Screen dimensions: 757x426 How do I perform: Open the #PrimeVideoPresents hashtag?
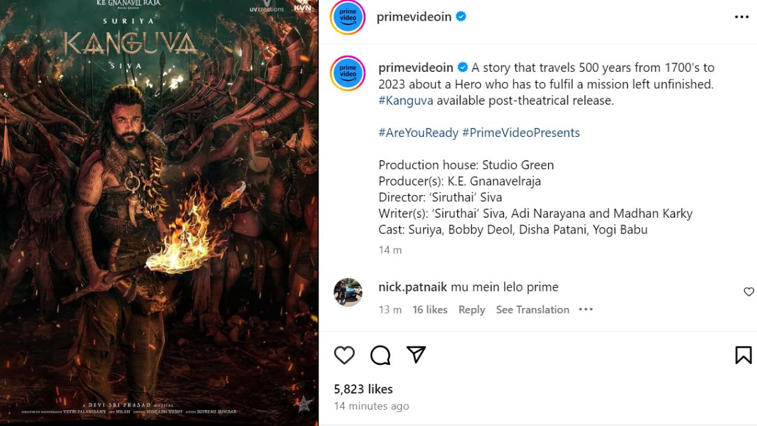pos(520,133)
